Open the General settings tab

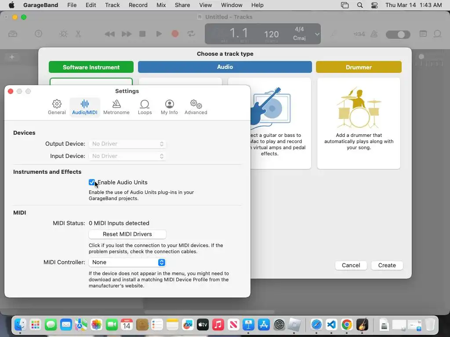click(57, 107)
